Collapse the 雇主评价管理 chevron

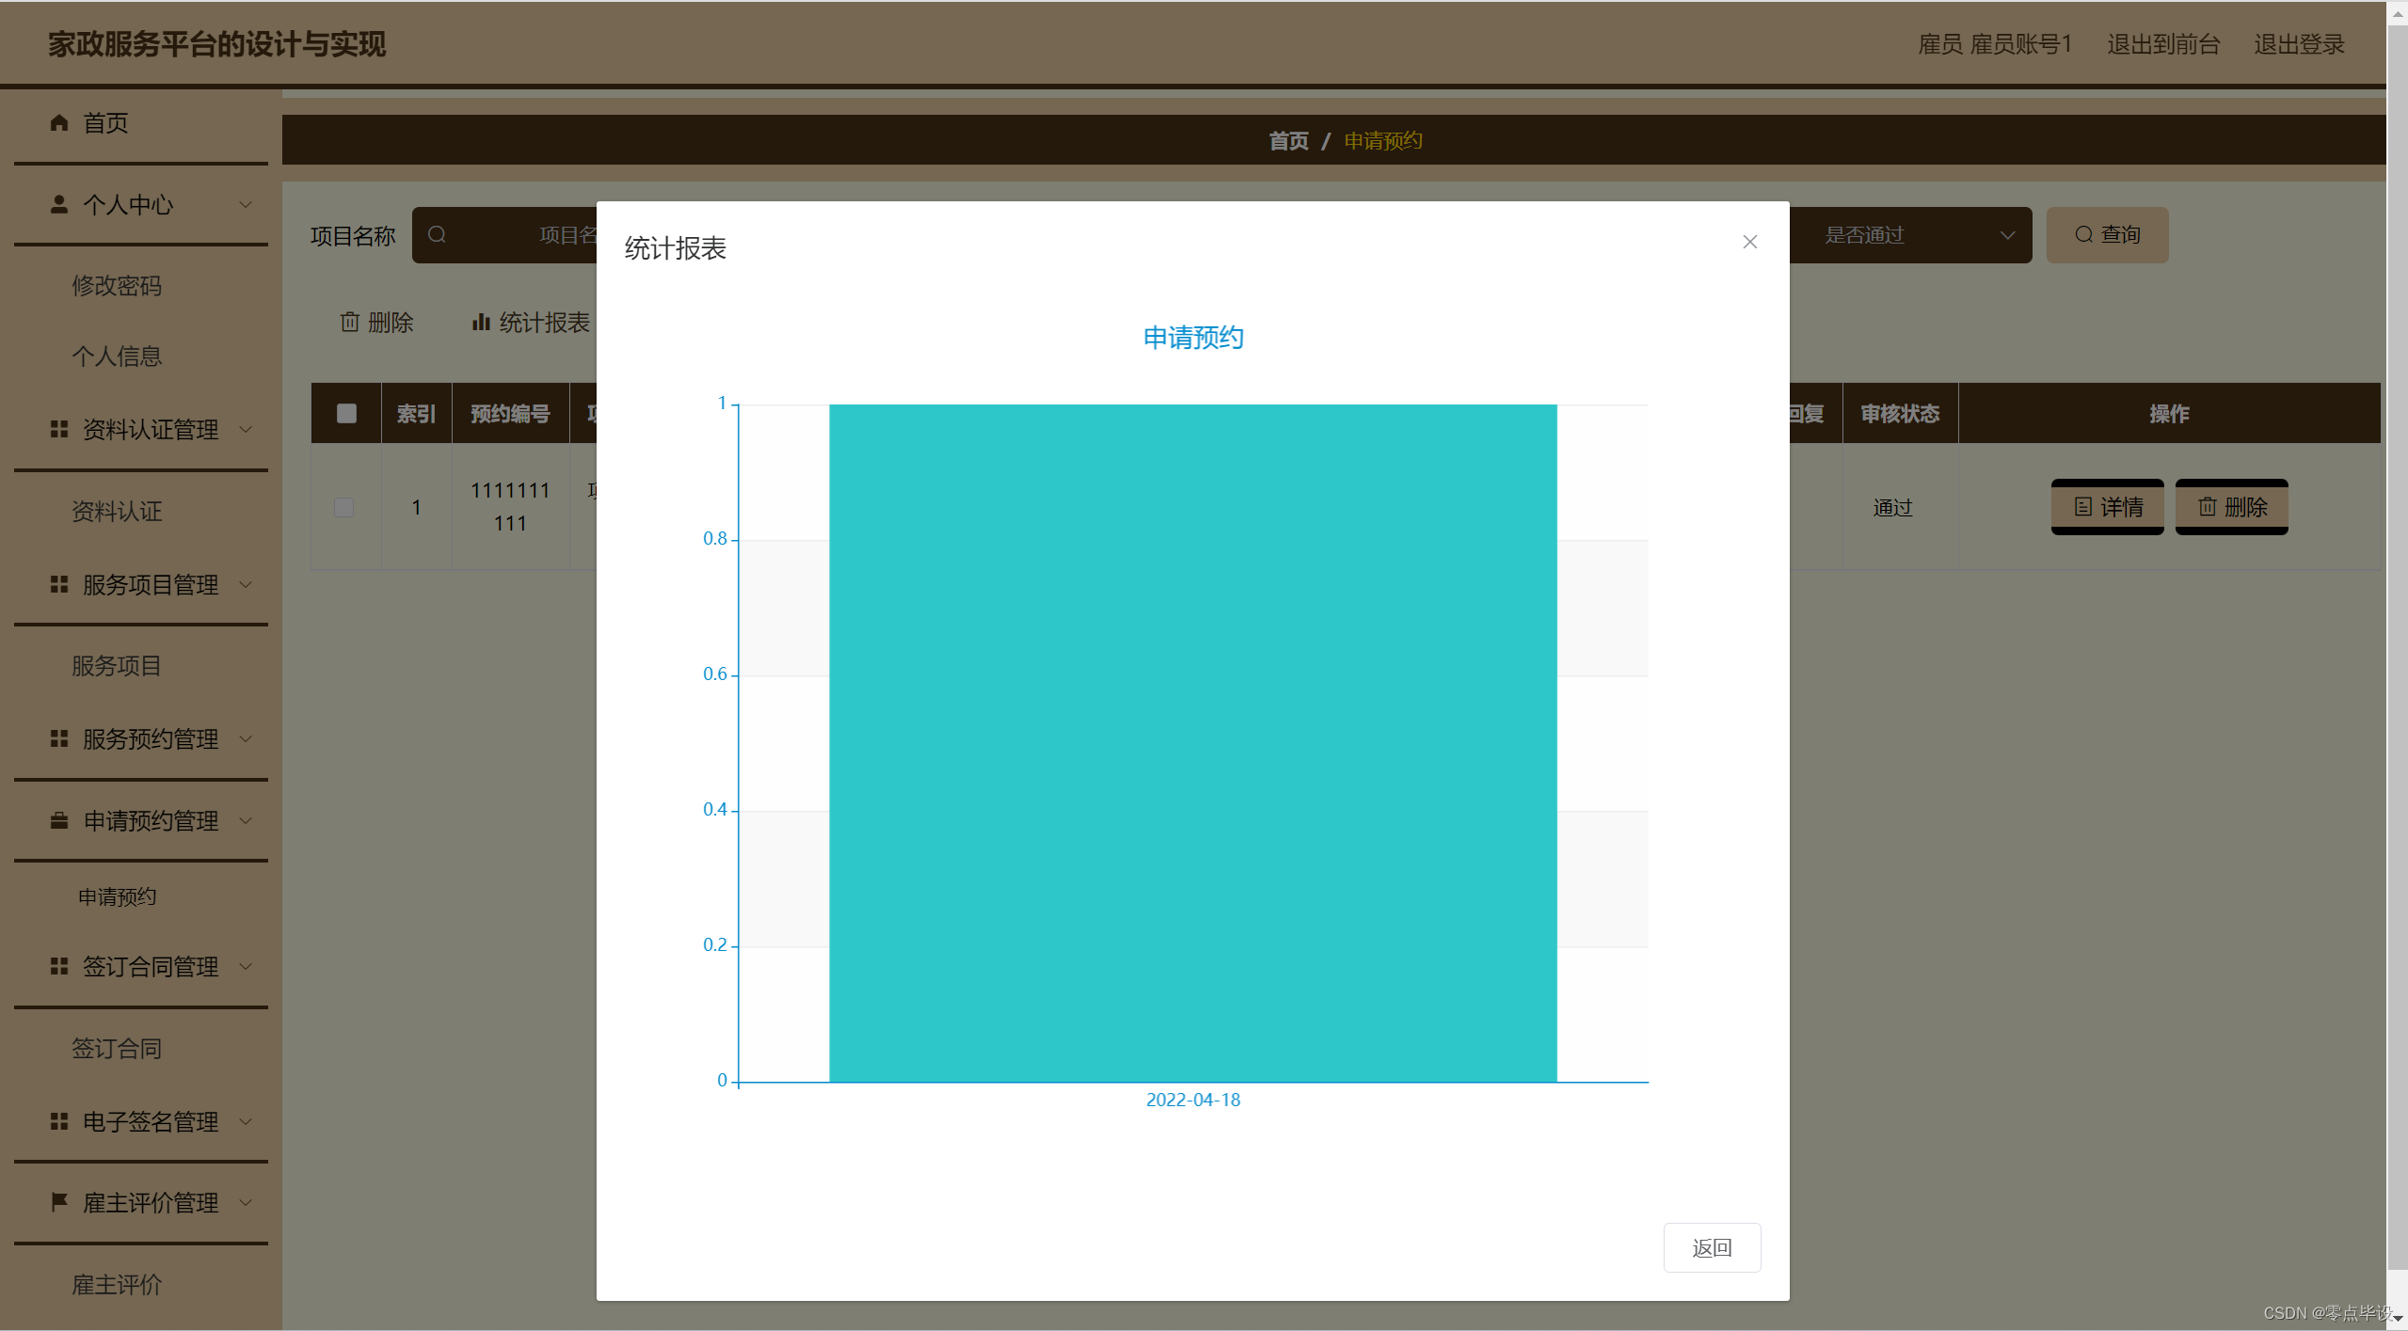(246, 1202)
